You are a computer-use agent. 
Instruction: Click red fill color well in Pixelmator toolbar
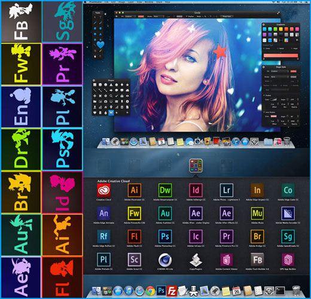pyautogui.click(x=141, y=16)
